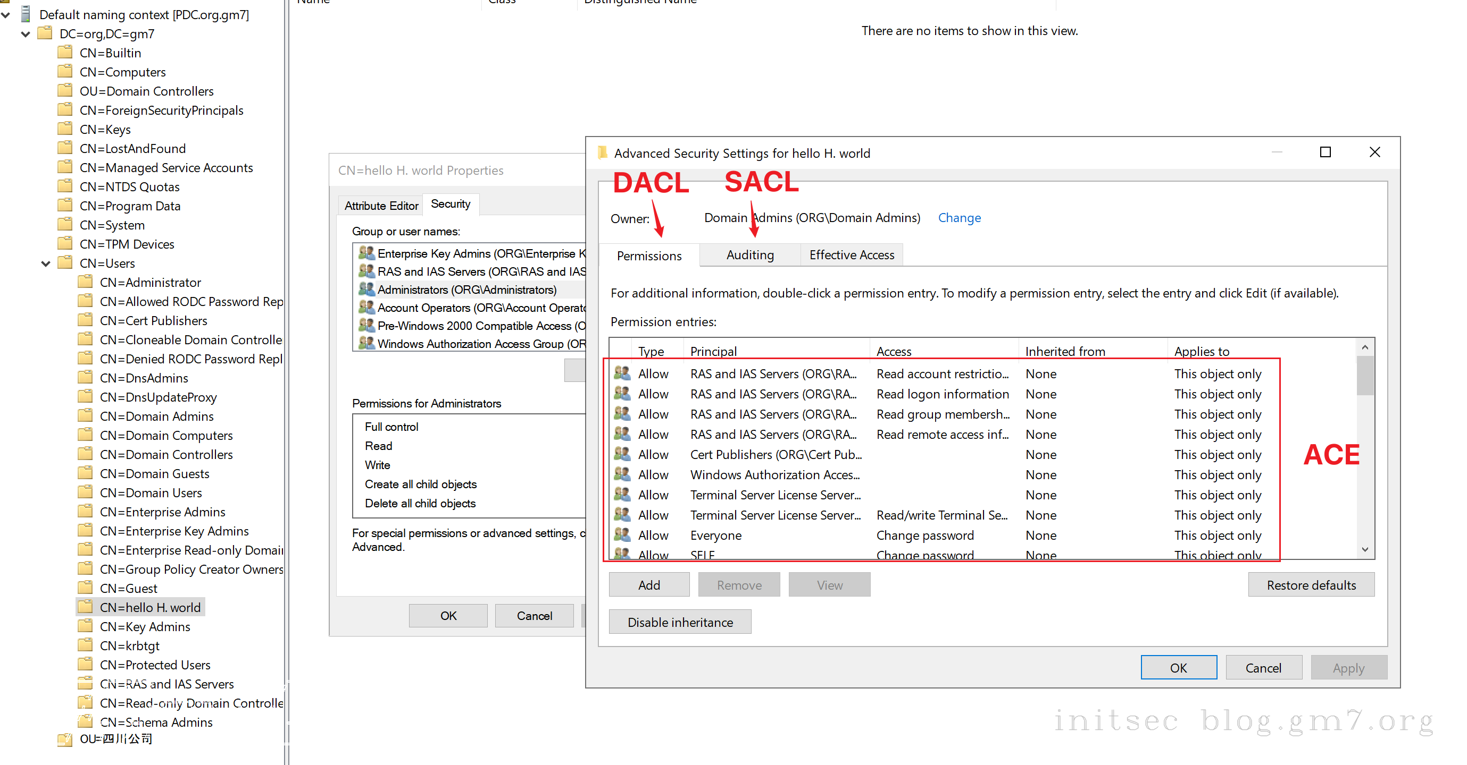Click the folder icon beside CN=Keys
The image size is (1467, 765).
click(x=65, y=129)
